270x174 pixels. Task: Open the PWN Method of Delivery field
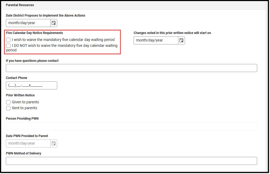(x=131, y=161)
